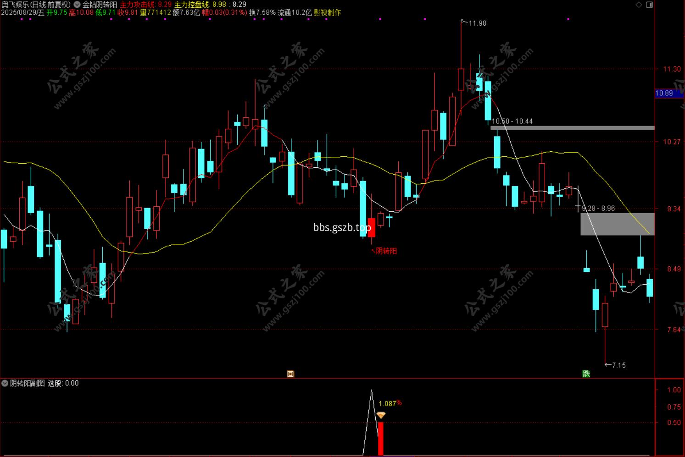The image size is (685, 457).
Task: Click the 0.75 sub-chart axis label
Action: pos(674,407)
